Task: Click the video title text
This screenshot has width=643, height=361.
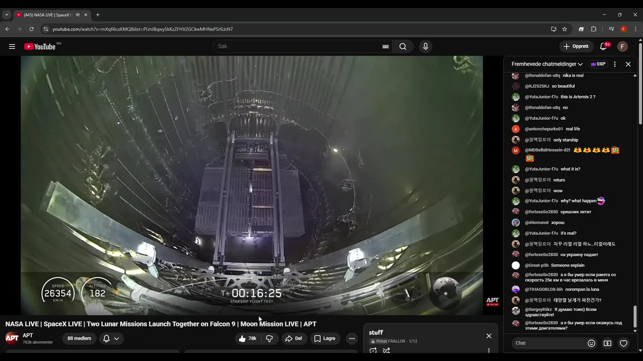Action: point(161,324)
